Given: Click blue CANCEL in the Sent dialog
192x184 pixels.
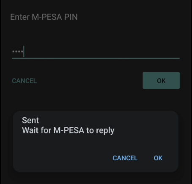Looking at the screenshot, I should [x=125, y=158].
